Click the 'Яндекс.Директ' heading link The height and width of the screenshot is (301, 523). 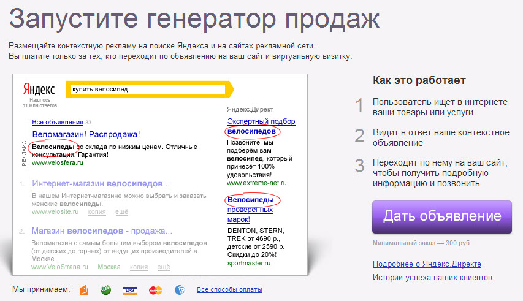[250, 109]
